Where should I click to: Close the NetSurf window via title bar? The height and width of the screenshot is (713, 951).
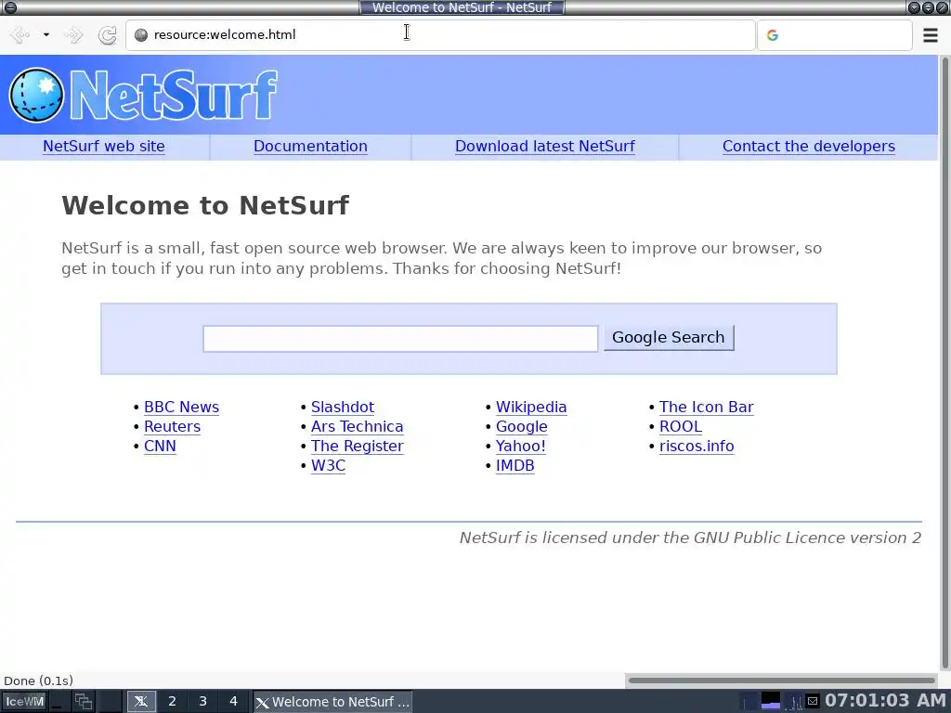(942, 7)
